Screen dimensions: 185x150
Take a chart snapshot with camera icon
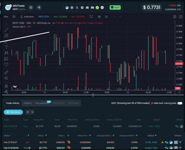pyautogui.click(x=181, y=17)
